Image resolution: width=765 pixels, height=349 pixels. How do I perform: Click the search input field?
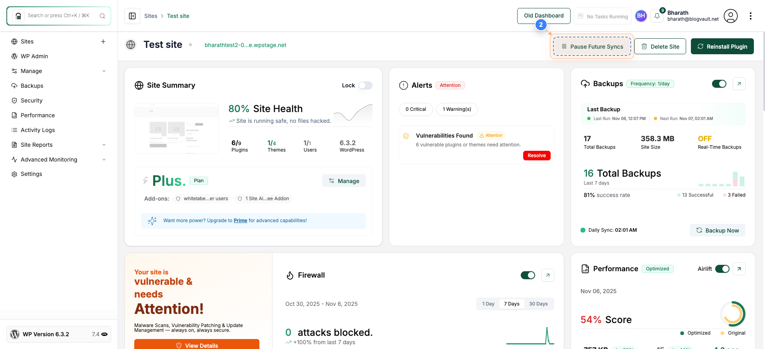point(59,16)
